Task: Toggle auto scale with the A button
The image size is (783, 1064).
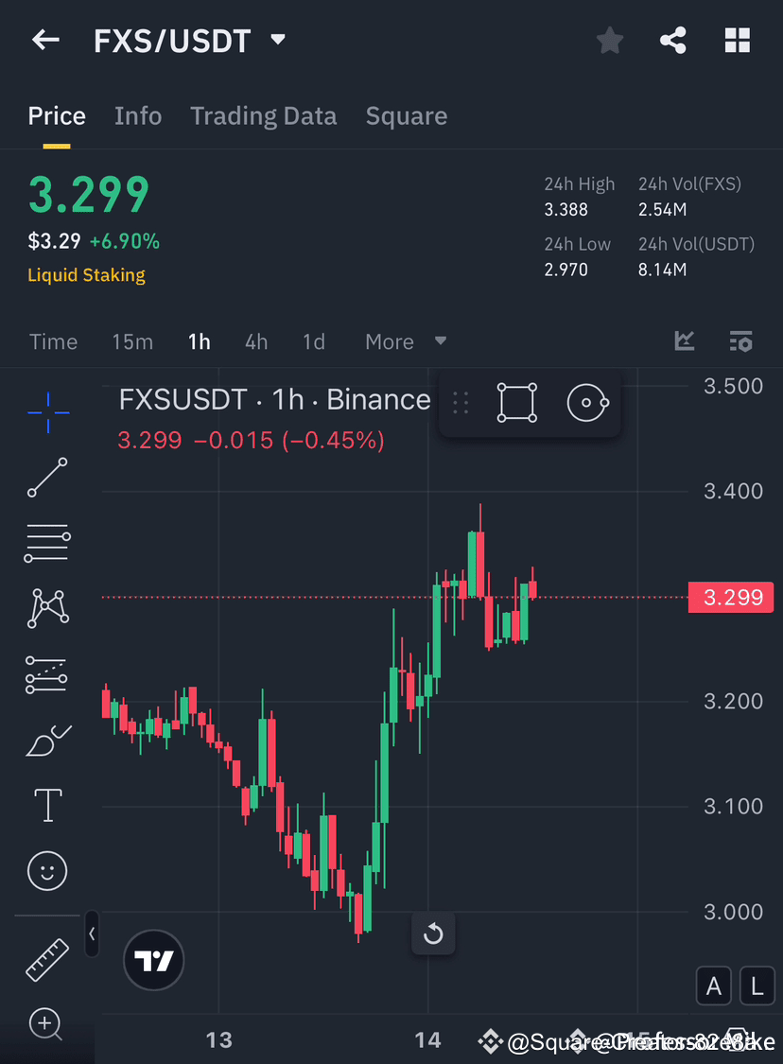Action: pos(714,986)
